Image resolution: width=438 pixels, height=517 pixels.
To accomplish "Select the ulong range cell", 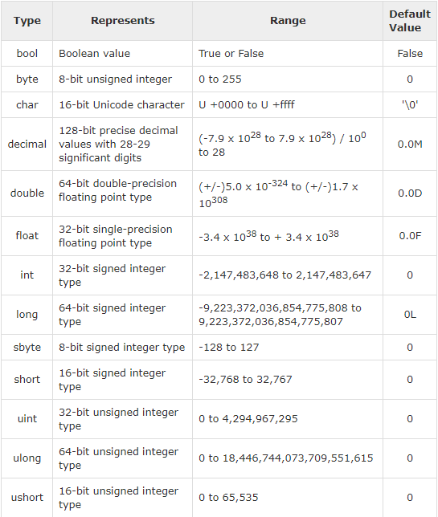I will [288, 458].
